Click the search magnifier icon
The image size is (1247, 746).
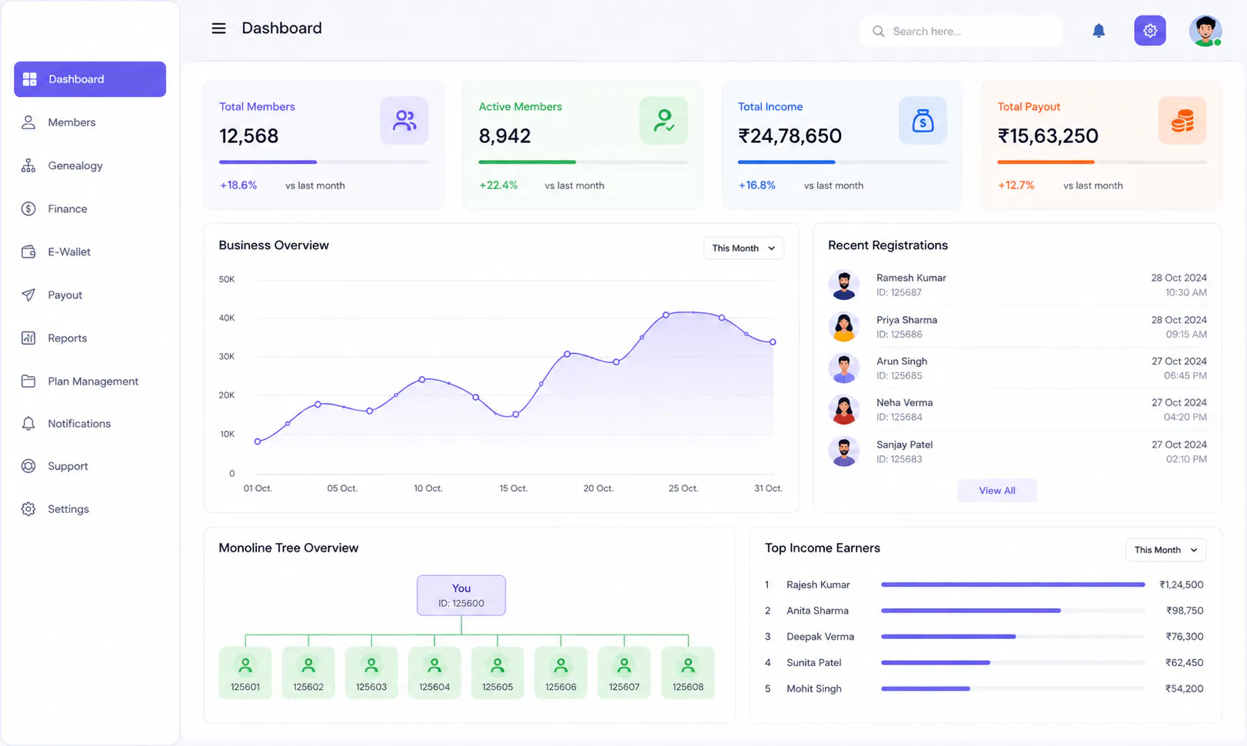tap(878, 32)
